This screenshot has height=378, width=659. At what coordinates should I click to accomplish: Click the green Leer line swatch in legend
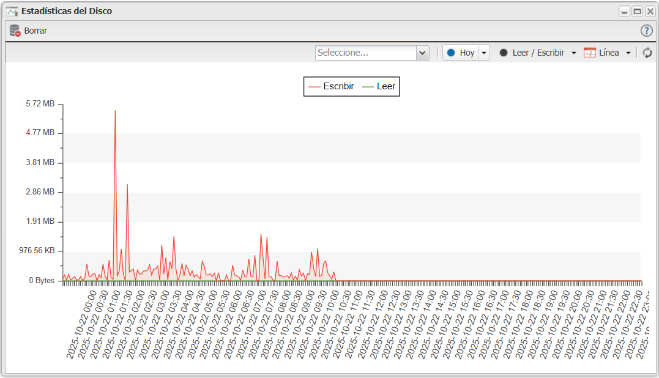[x=368, y=86]
